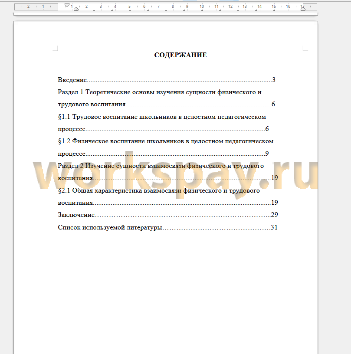Click the line "§1.1 Трудовое воспитание школьников"

click(162, 117)
